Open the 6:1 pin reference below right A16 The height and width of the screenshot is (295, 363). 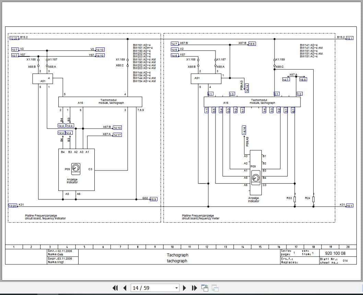click(x=293, y=110)
